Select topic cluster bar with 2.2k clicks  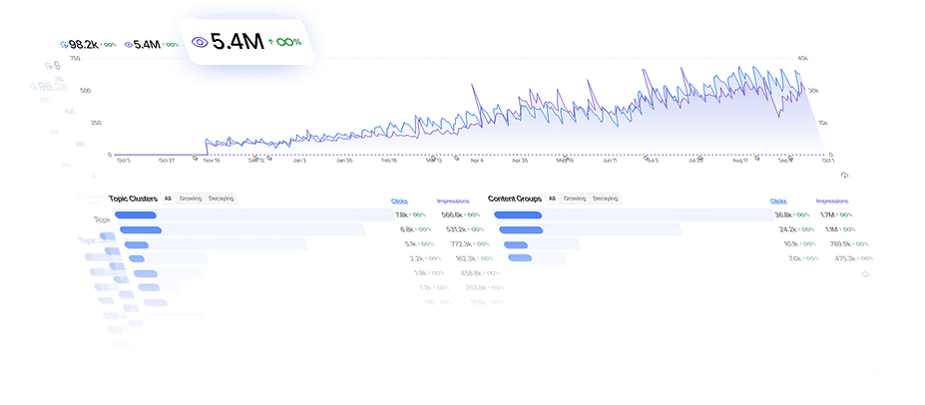pyautogui.click(x=168, y=258)
